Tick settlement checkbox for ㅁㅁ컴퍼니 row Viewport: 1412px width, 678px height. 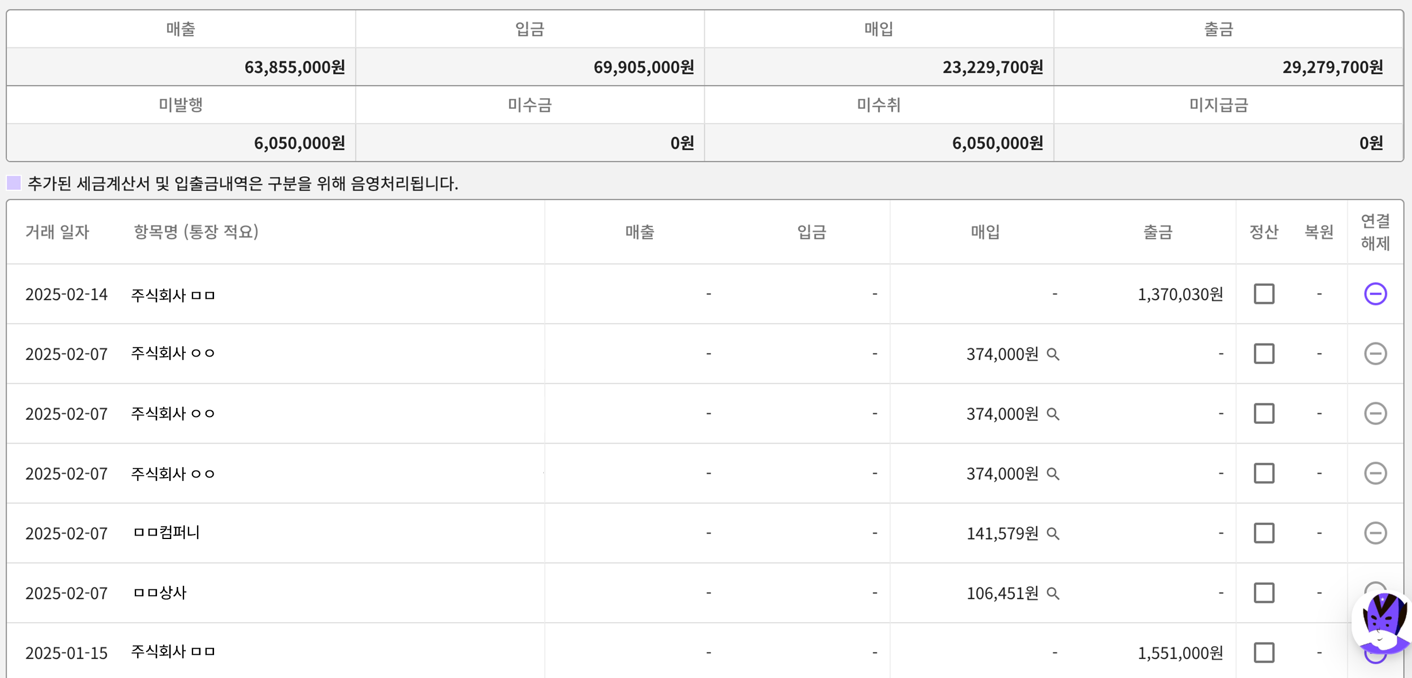tap(1263, 533)
